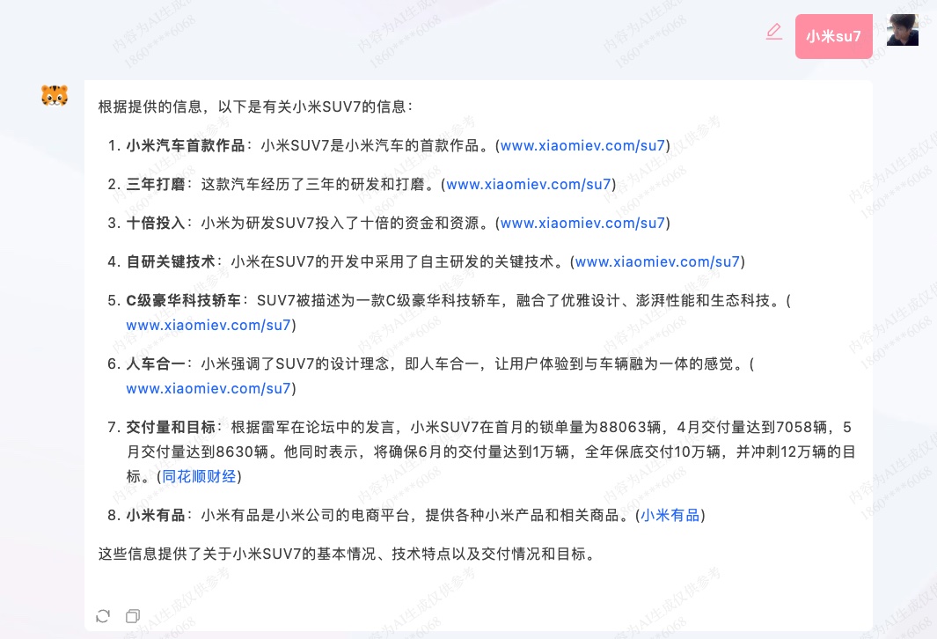The width and height of the screenshot is (937, 639).
Task: Regenerate the AI response
Action: 103,616
